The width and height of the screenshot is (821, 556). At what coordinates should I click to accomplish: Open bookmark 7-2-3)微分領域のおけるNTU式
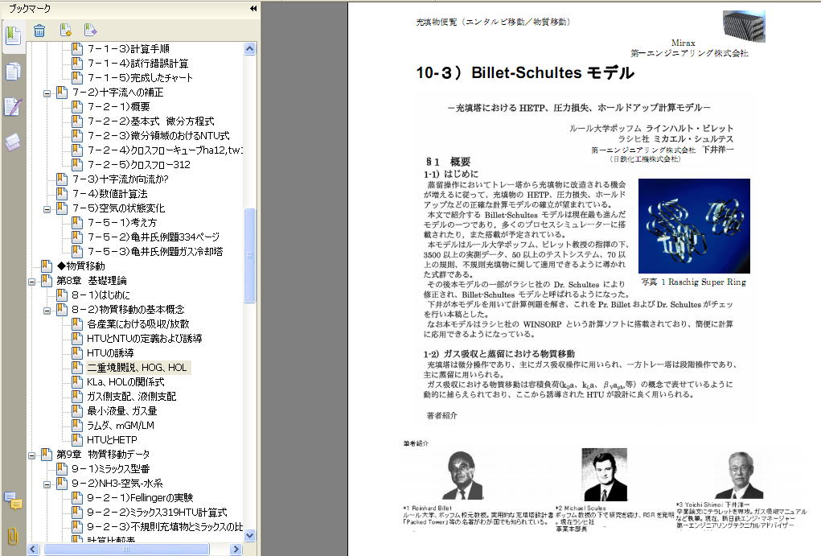pyautogui.click(x=158, y=136)
